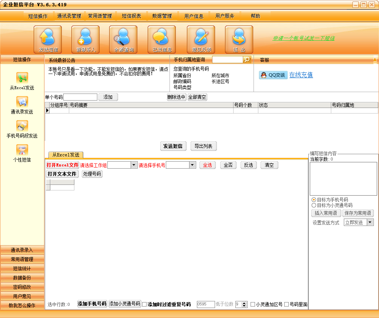Click the 在线充值 link
Image resolution: width=379 pixels, height=318 pixels.
point(301,75)
